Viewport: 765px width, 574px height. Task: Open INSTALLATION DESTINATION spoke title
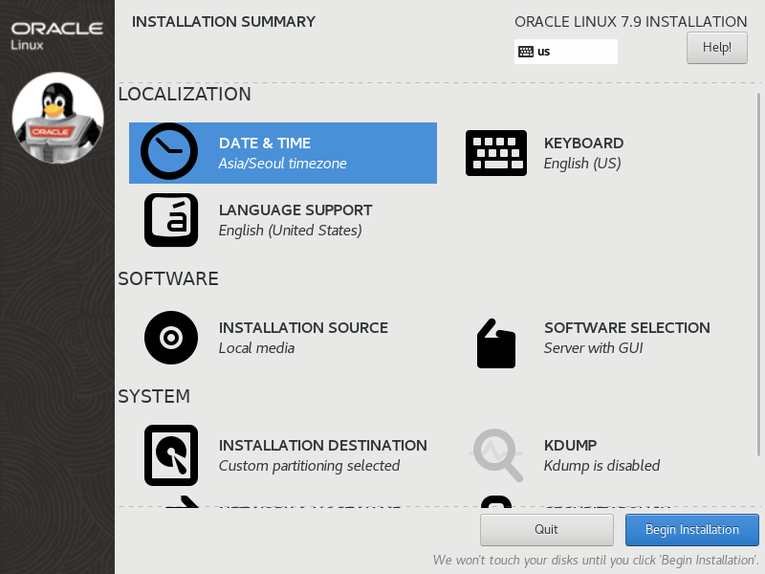pyautogui.click(x=322, y=445)
